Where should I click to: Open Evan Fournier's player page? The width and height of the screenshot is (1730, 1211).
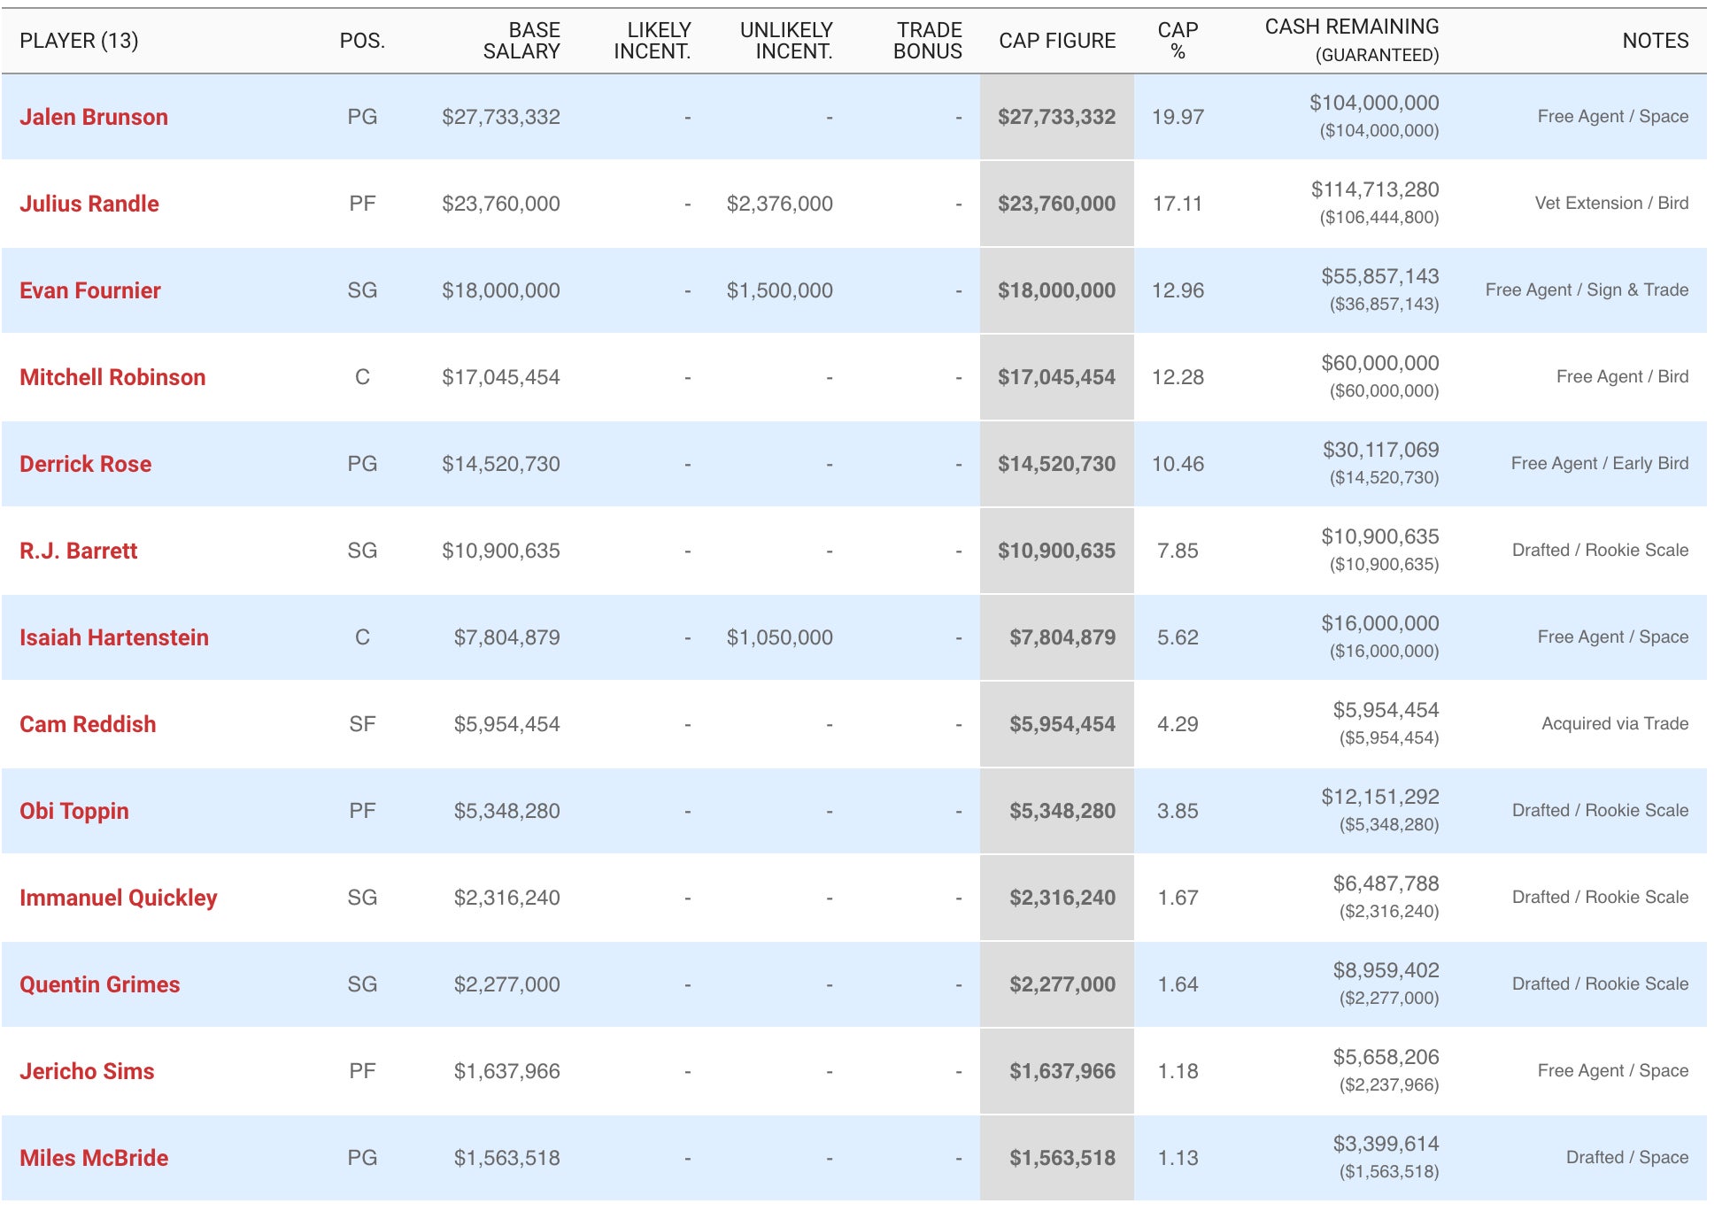(90, 290)
